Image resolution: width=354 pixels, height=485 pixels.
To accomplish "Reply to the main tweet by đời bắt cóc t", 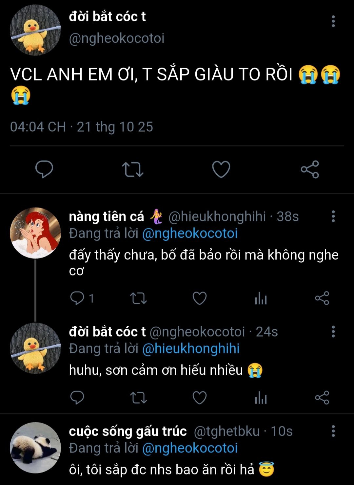I will tap(44, 169).
